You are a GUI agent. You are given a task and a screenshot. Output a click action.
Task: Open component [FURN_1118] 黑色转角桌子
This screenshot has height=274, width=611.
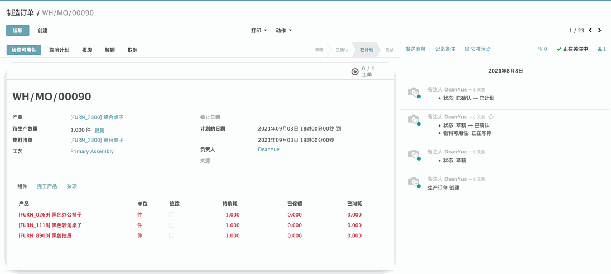click(50, 225)
